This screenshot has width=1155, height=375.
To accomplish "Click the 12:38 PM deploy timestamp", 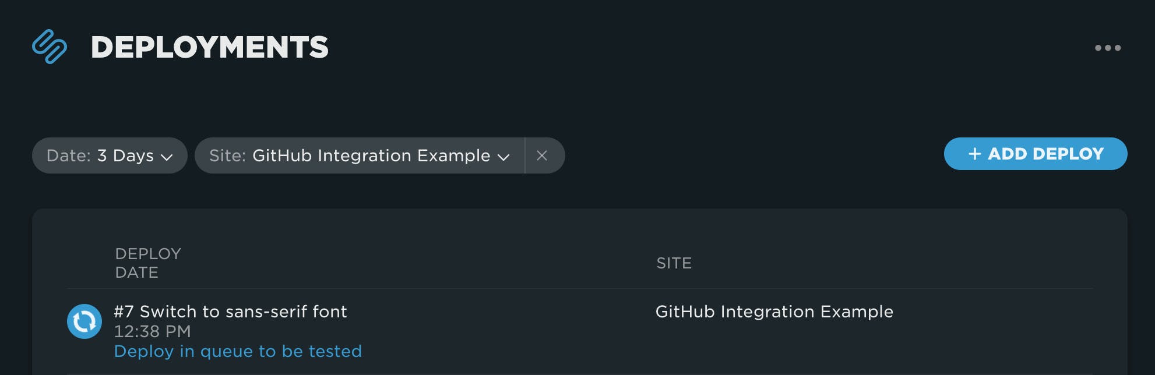I will [152, 331].
